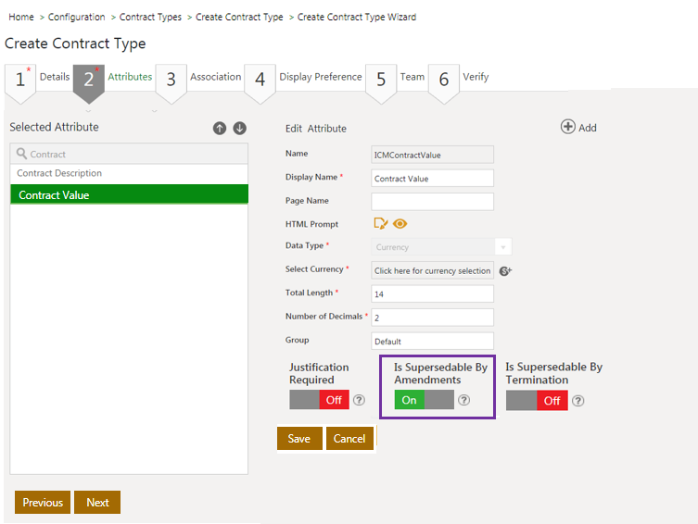The height and width of the screenshot is (524, 698).
Task: Expand the Data Type dropdown arrow
Action: point(503,247)
